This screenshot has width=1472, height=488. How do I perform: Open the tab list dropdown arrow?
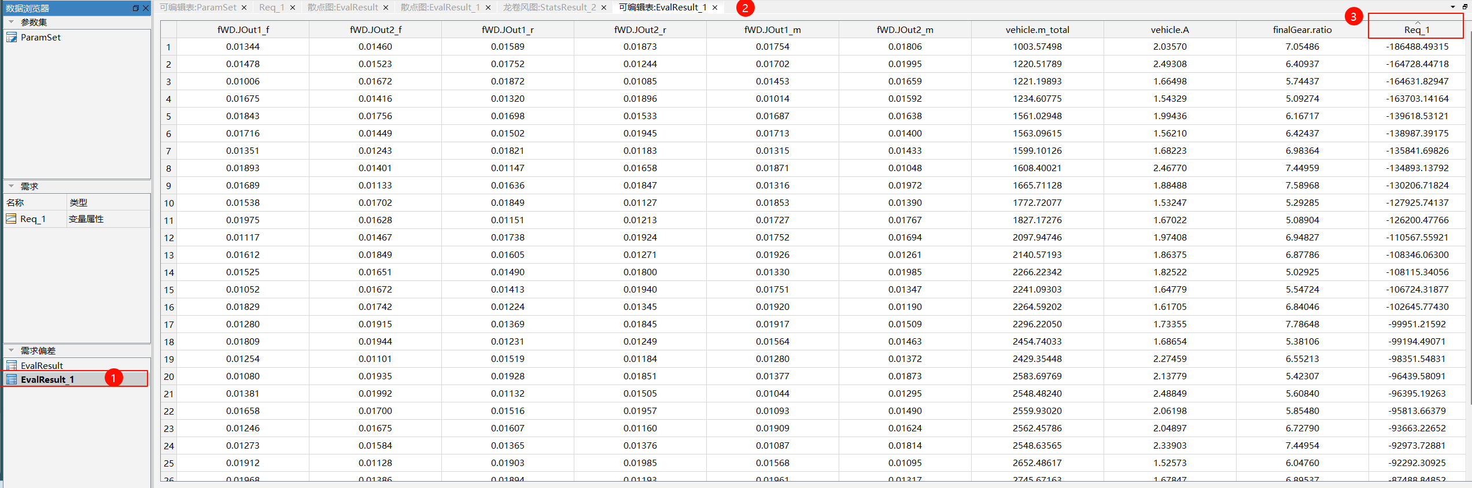click(1453, 7)
